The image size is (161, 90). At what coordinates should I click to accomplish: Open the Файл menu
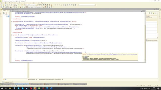[3, 3]
